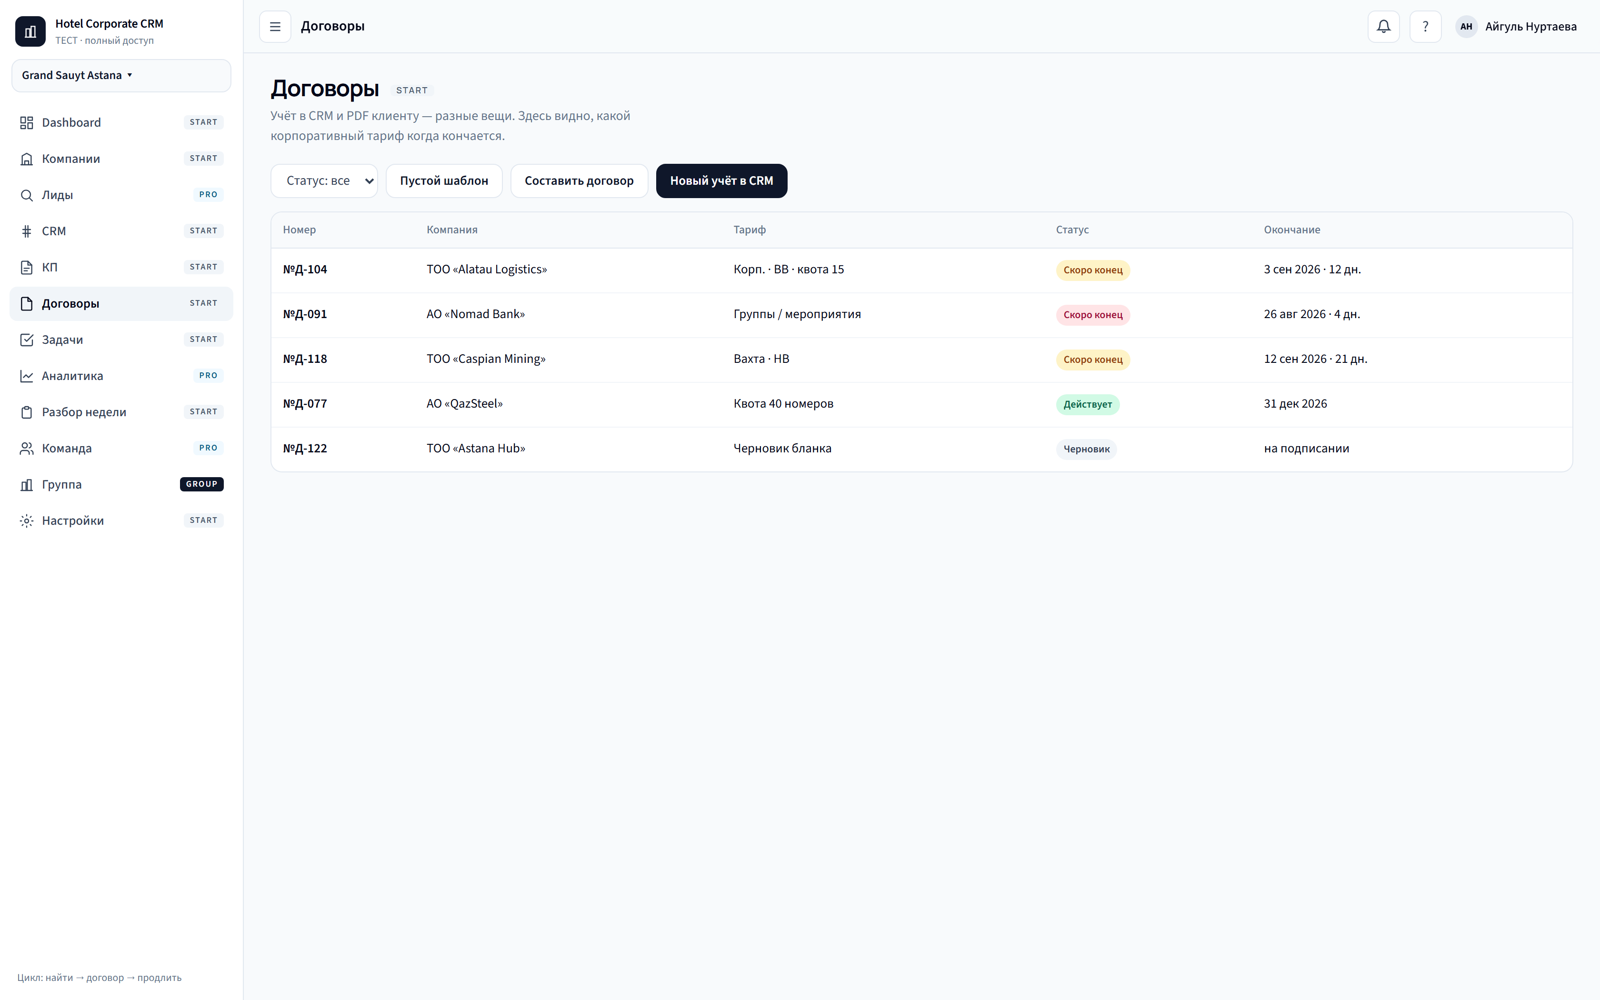Select contract number №Д-091
The image size is (1600, 1000).
pos(305,314)
